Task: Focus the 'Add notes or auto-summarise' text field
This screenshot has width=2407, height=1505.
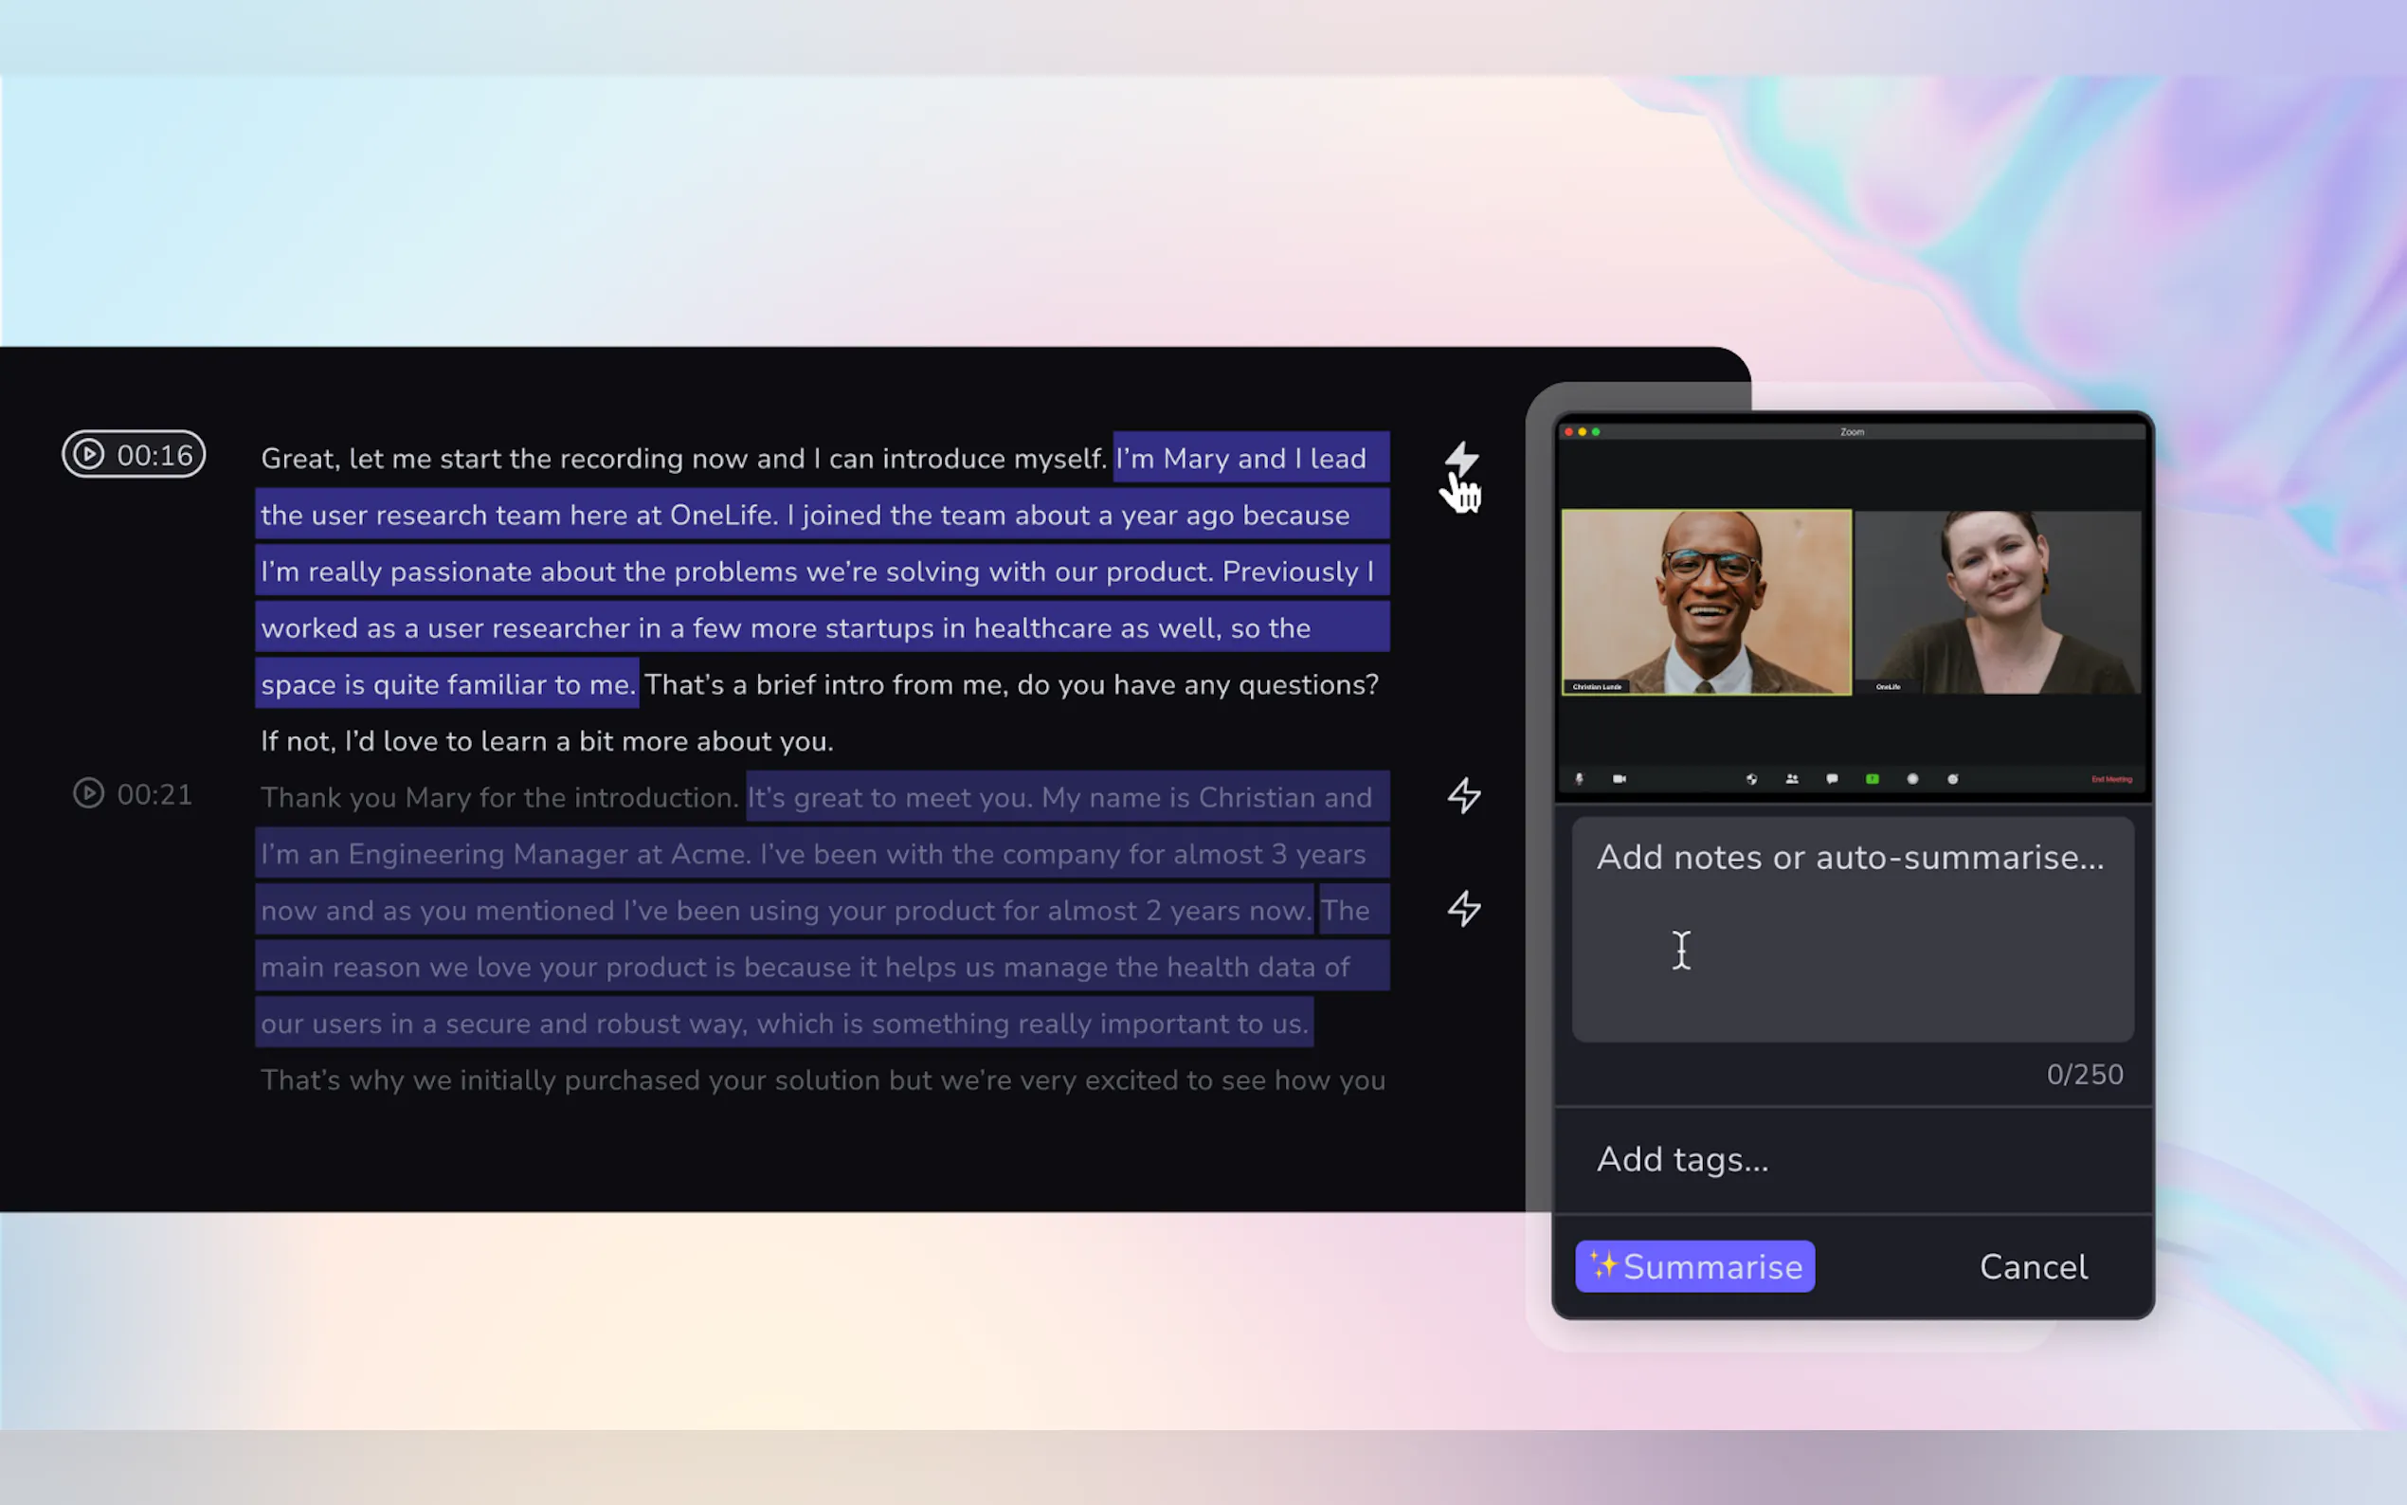Action: (x=1852, y=931)
